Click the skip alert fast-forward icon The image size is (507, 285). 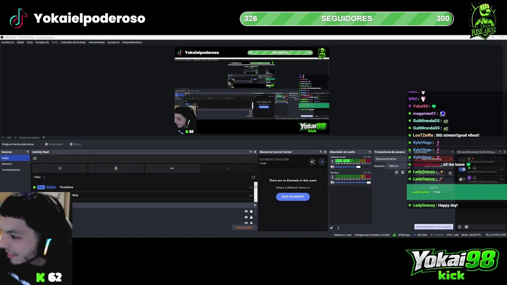pyautogui.click(x=172, y=168)
